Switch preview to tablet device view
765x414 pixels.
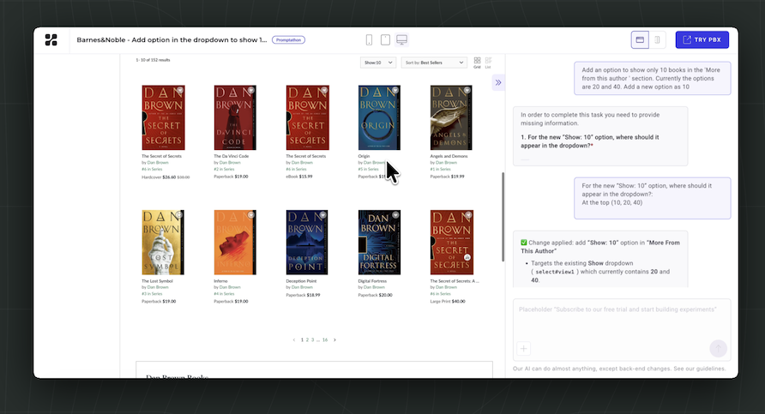(x=385, y=40)
